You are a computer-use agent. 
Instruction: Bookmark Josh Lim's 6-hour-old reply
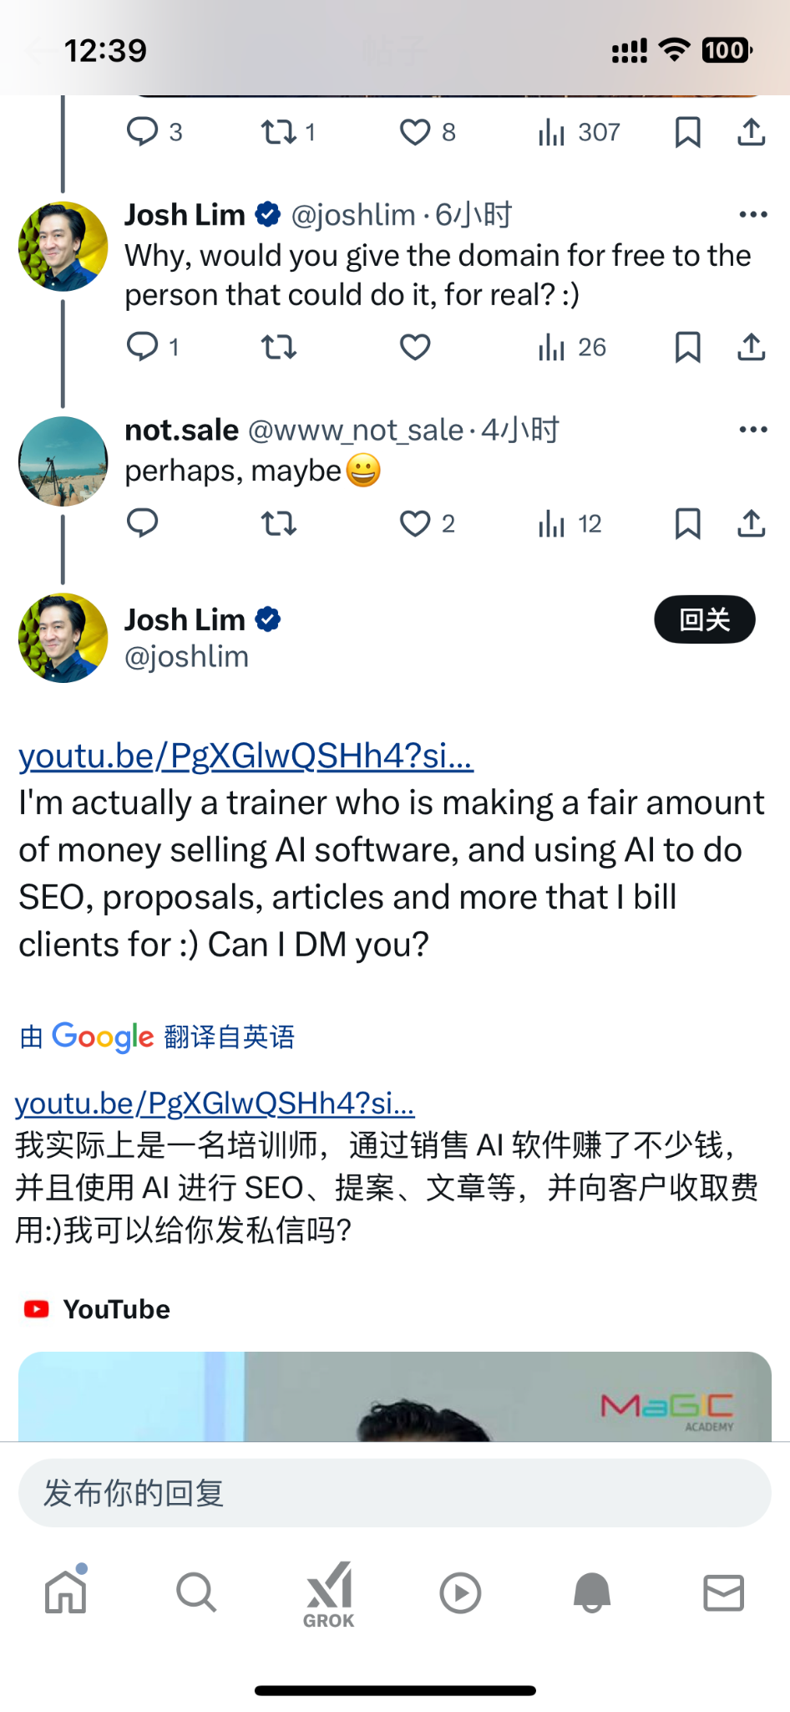pyautogui.click(x=687, y=347)
